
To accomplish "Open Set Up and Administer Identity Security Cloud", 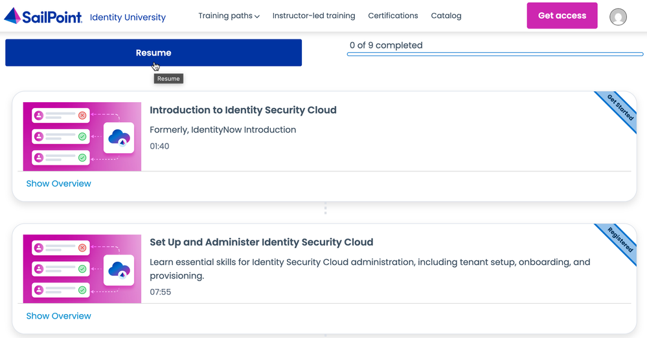I will coord(261,242).
